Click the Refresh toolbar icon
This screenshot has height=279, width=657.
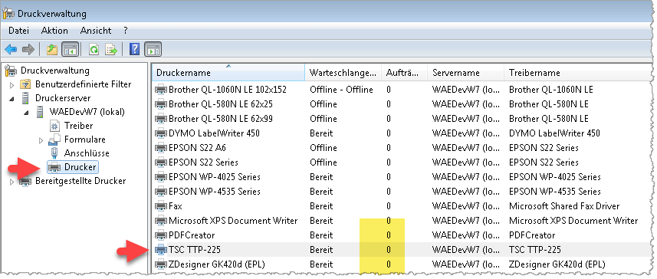click(x=94, y=50)
